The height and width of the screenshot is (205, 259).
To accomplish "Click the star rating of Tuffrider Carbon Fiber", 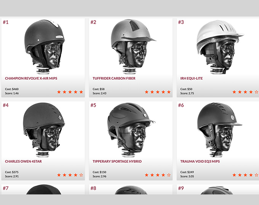I will (x=158, y=92).
